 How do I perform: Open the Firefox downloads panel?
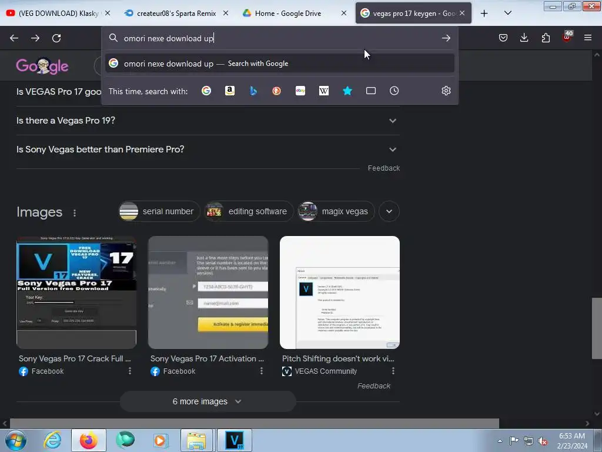(524, 38)
